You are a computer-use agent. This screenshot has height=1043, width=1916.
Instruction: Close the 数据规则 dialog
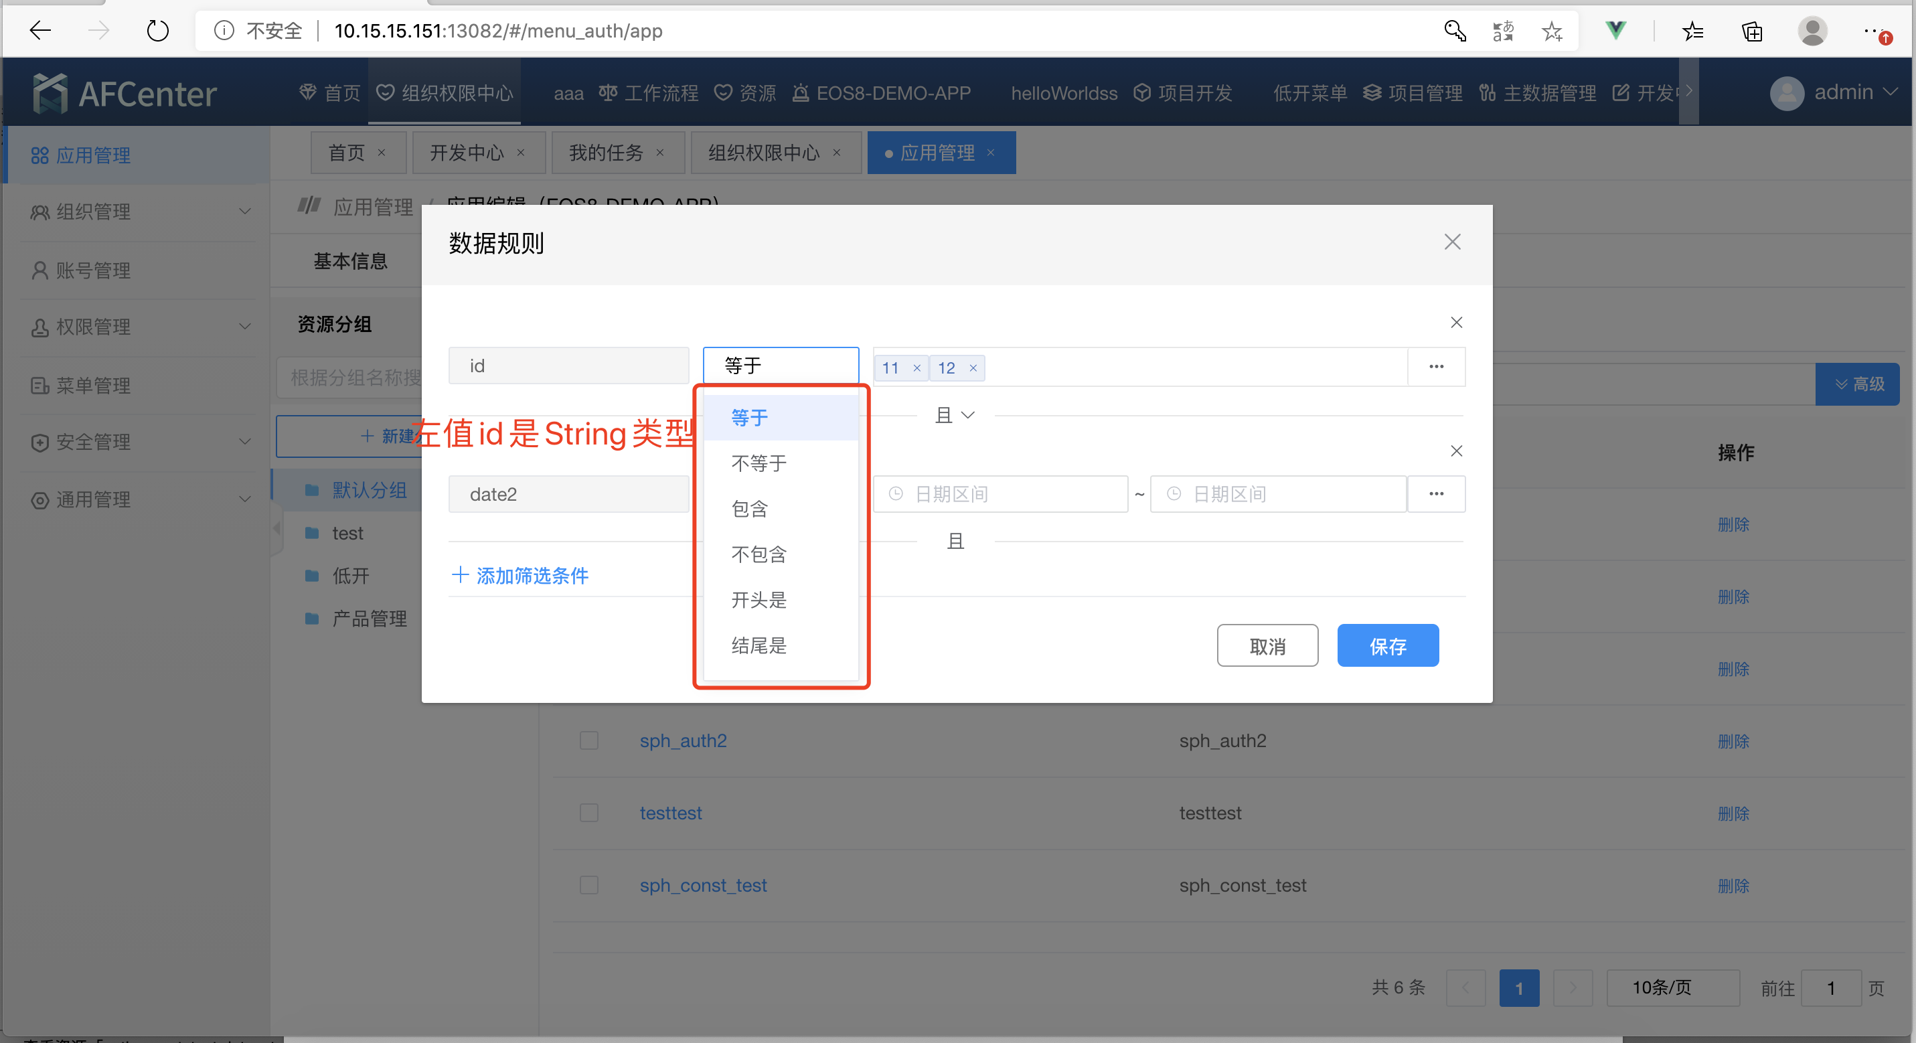click(x=1452, y=242)
